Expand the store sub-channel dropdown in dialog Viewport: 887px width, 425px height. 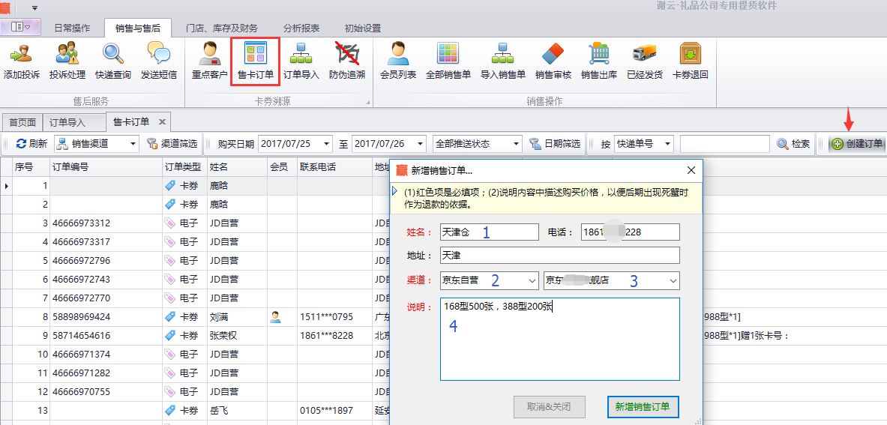[x=673, y=280]
